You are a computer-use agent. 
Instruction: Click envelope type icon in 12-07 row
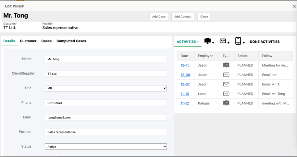[x=226, y=84]
